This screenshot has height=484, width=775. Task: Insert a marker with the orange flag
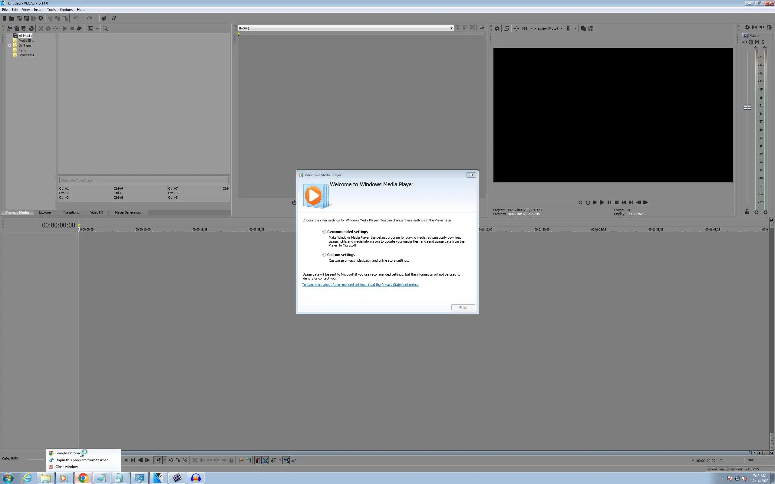coord(241,460)
